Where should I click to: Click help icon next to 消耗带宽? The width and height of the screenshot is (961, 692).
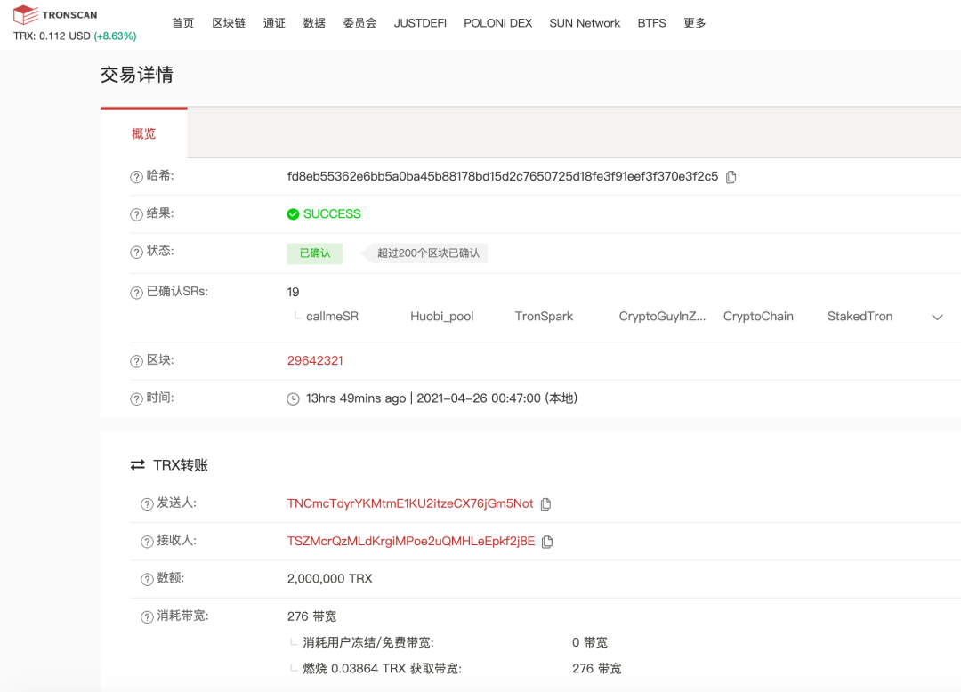[x=147, y=616]
